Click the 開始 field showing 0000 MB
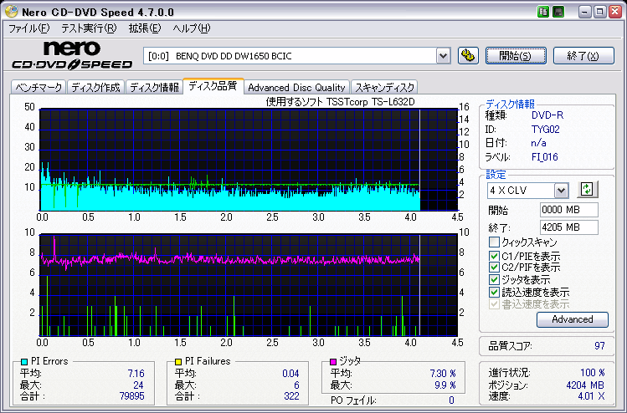The height and width of the screenshot is (413, 627). pos(569,210)
